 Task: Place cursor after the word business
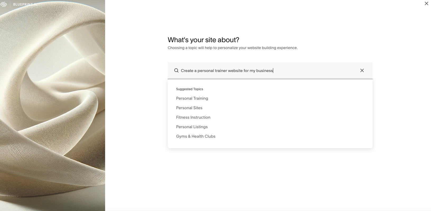[273, 70]
